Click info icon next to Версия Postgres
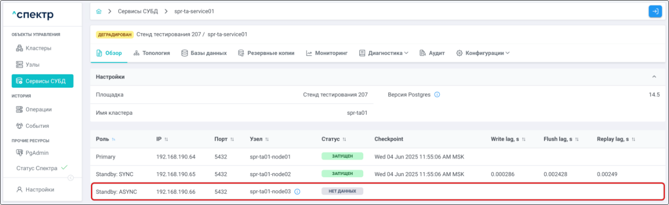 [437, 95]
